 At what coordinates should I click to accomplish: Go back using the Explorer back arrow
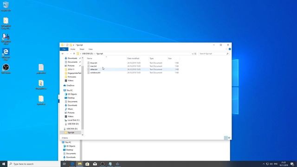(63, 54)
